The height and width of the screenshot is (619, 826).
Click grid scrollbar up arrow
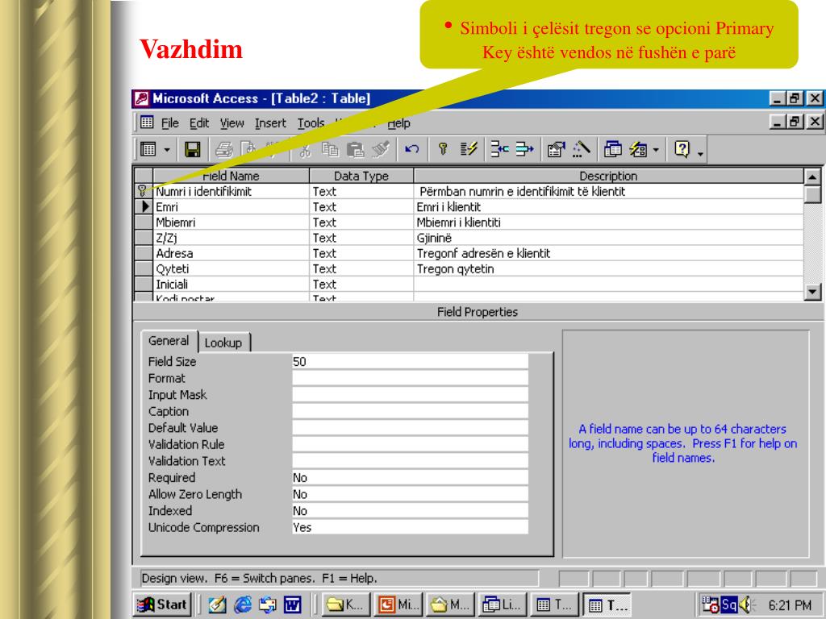pos(812,177)
